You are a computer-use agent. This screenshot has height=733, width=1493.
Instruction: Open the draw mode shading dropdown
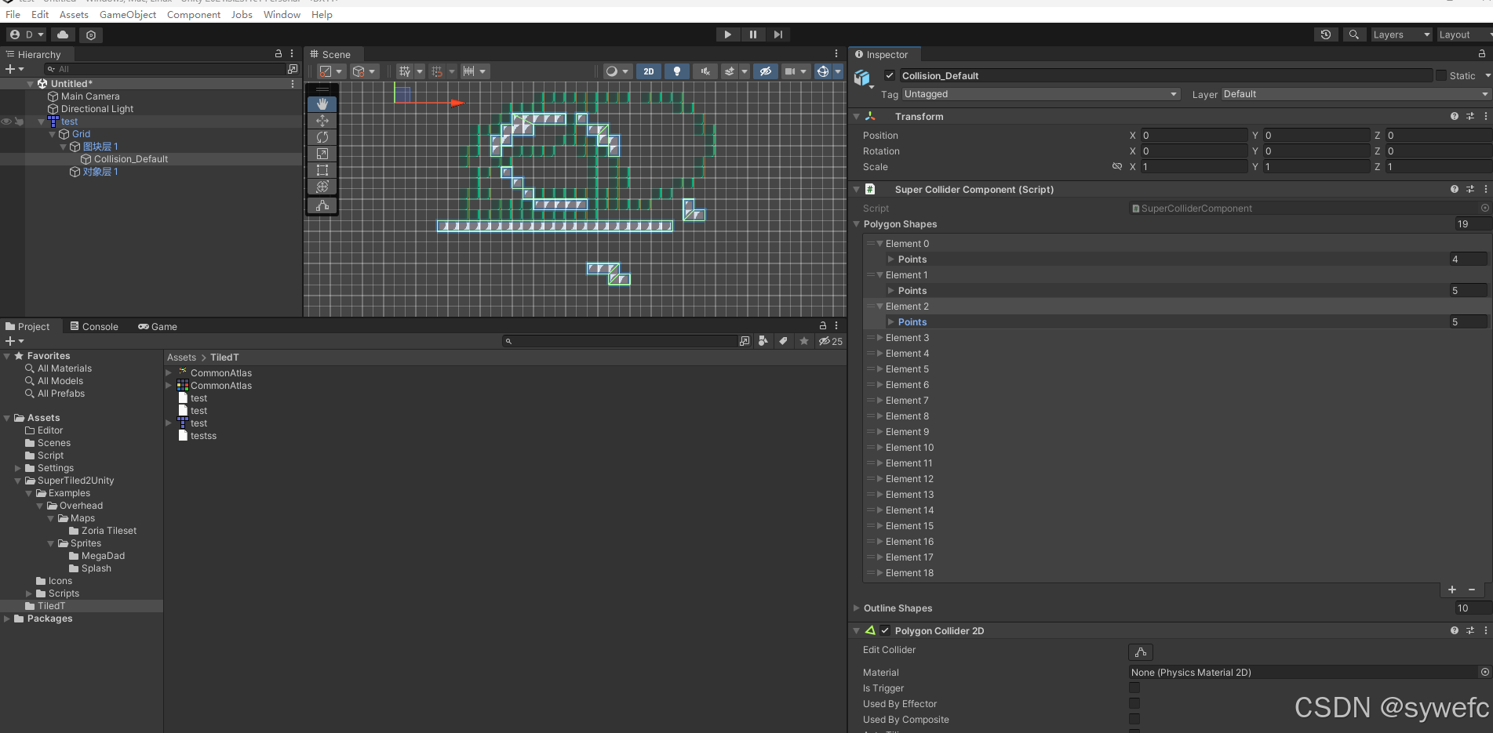(x=617, y=71)
